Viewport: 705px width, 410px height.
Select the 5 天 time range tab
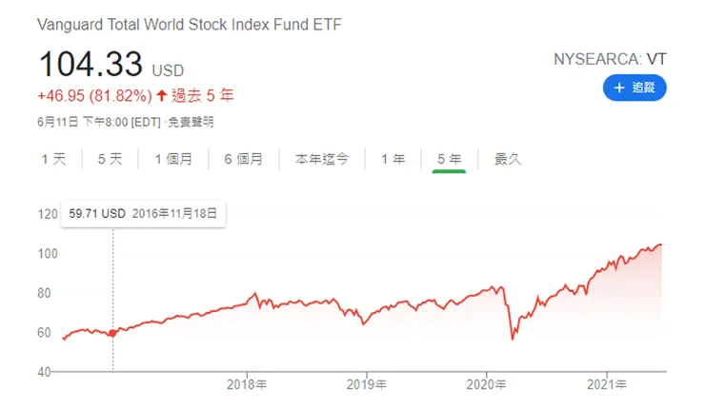[110, 159]
